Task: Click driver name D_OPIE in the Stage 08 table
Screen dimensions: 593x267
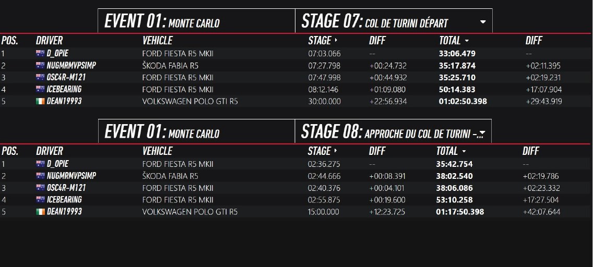Action: pos(57,164)
